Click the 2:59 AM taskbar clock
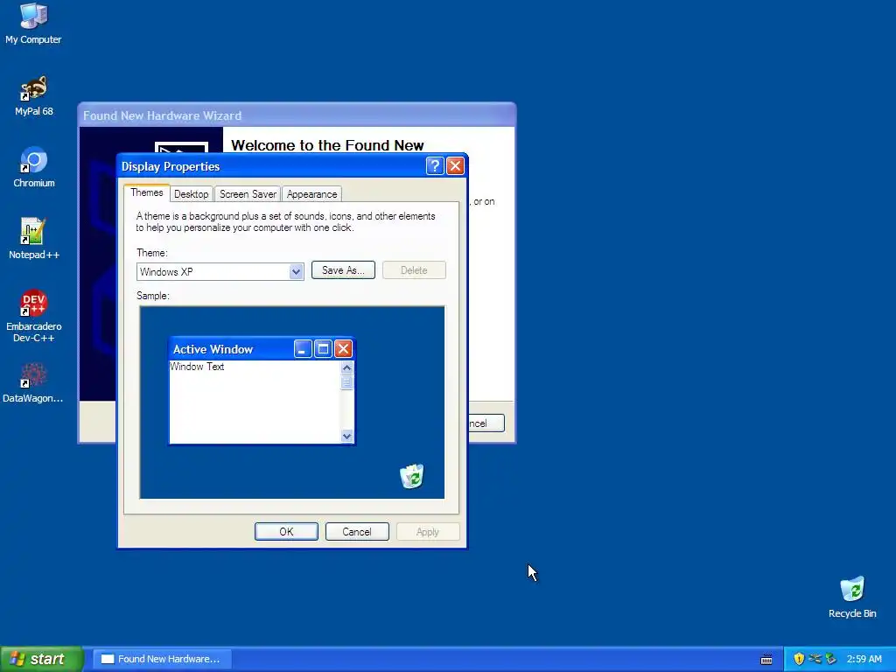Screen dimensions: 896x672 (864, 659)
